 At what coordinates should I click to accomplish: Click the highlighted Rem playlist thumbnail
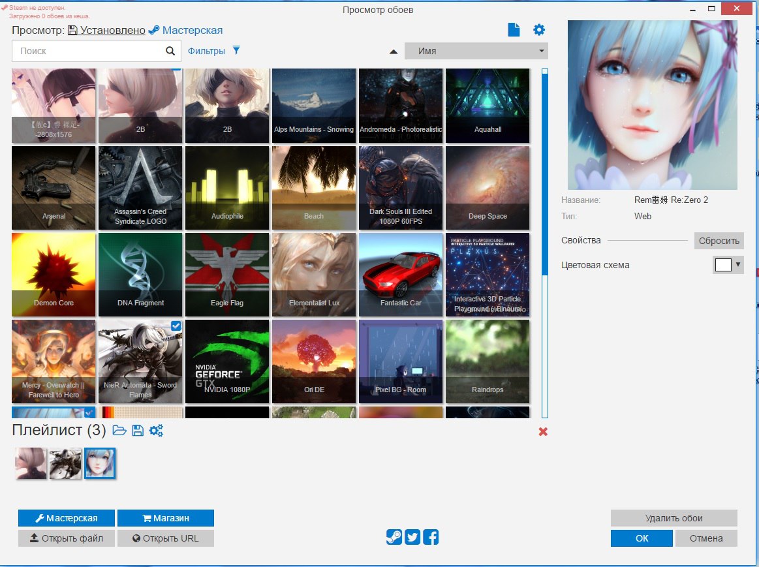pyautogui.click(x=100, y=463)
